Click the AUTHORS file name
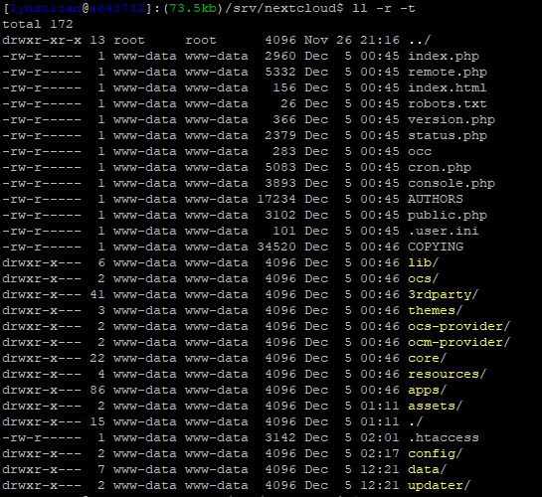Viewport: 542px width, 497px height. (436, 199)
